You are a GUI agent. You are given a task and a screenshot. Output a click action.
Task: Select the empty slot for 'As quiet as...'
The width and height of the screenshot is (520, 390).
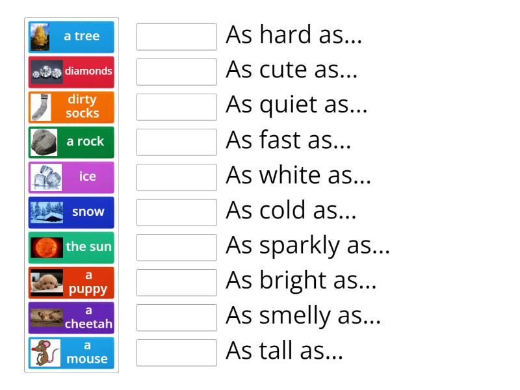tap(176, 107)
